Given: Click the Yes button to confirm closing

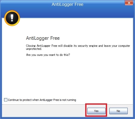Looking at the screenshot, I should 96,111.
